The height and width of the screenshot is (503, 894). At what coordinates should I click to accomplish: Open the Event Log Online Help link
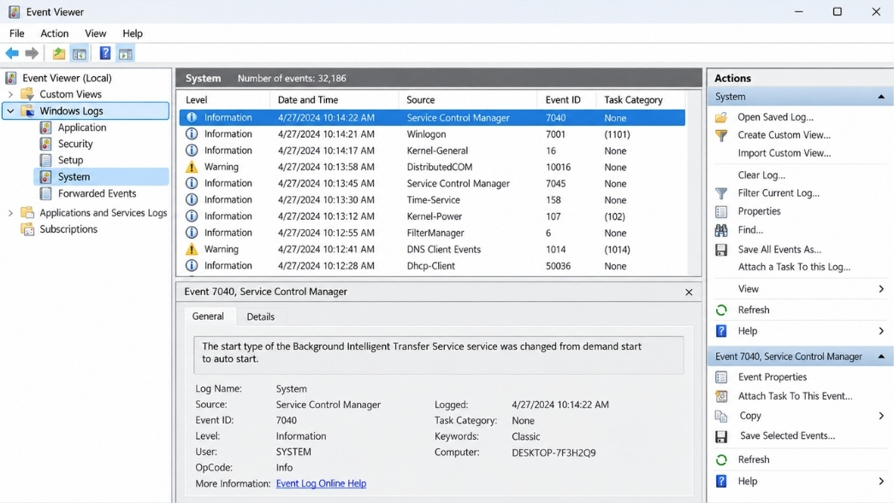point(321,483)
